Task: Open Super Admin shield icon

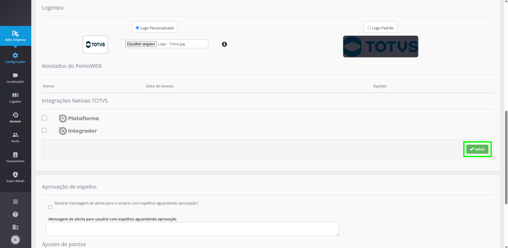Action: tap(15, 177)
